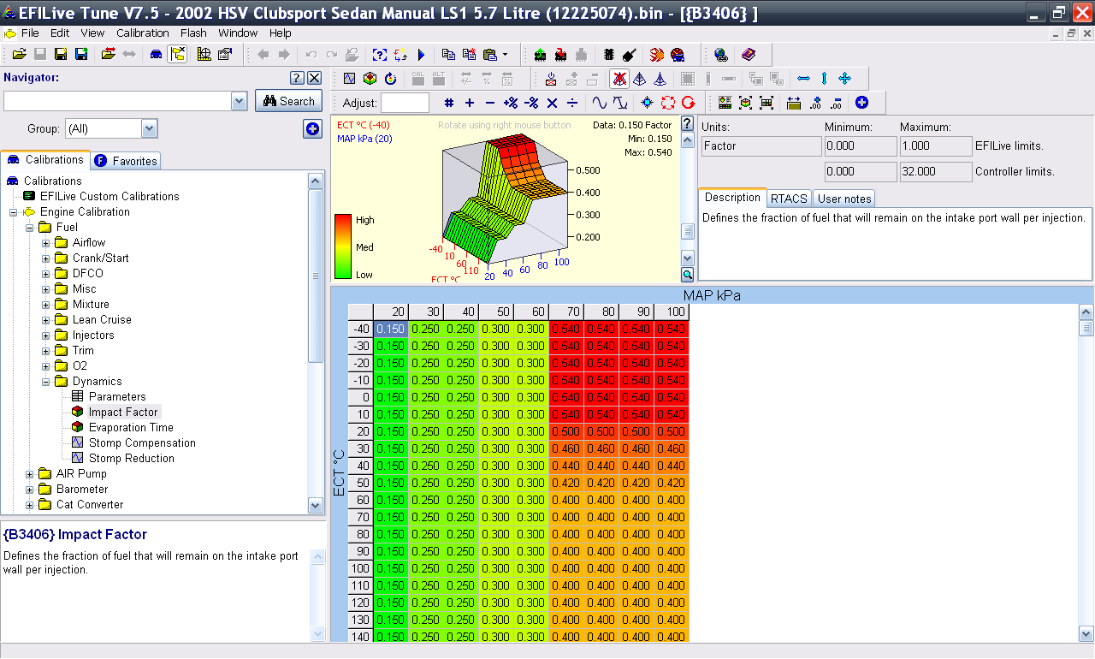Click the divide adjust icon
This screenshot has height=659, width=1095.
point(572,103)
